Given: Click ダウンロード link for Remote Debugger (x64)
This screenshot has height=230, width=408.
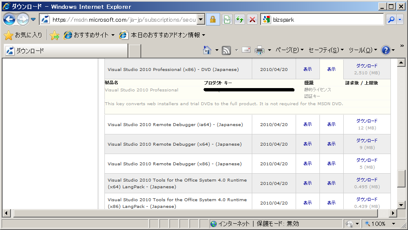Looking at the screenshot, I should pyautogui.click(x=366, y=141).
